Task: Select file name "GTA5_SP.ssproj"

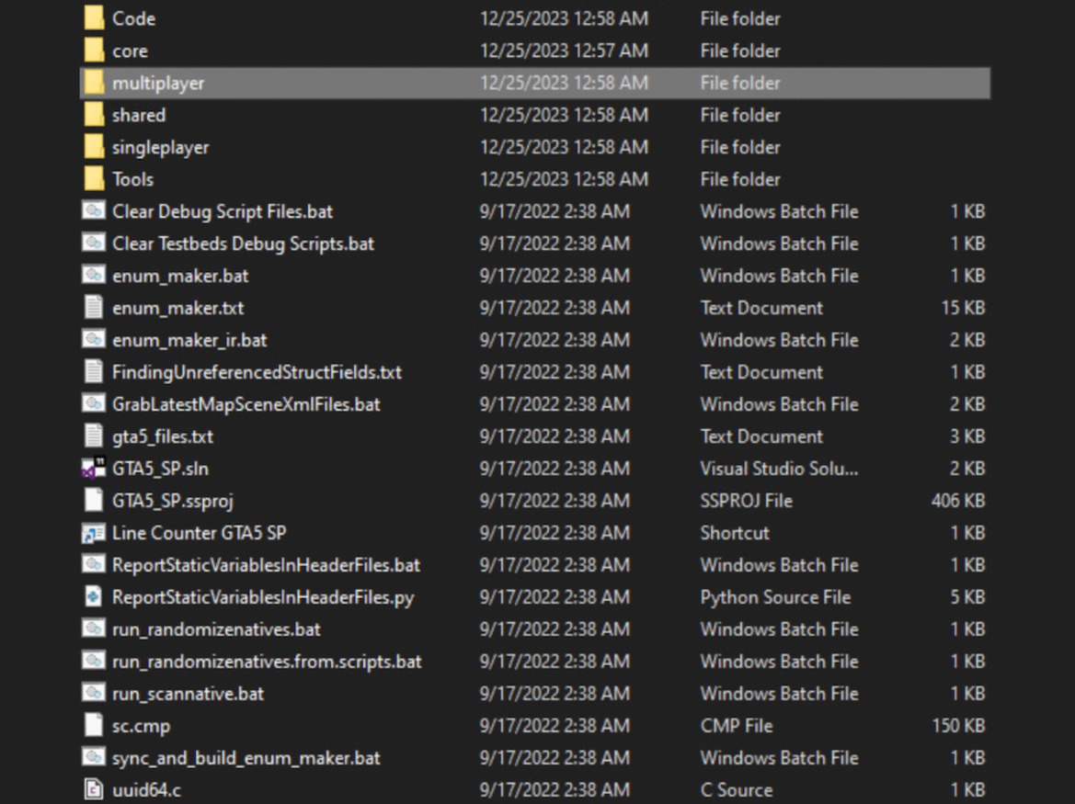Action: pos(173,501)
